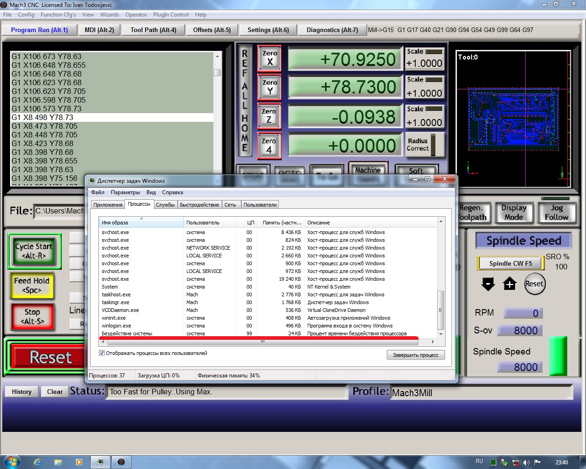
Task: Click the RU language indicator
Action: coord(479,462)
